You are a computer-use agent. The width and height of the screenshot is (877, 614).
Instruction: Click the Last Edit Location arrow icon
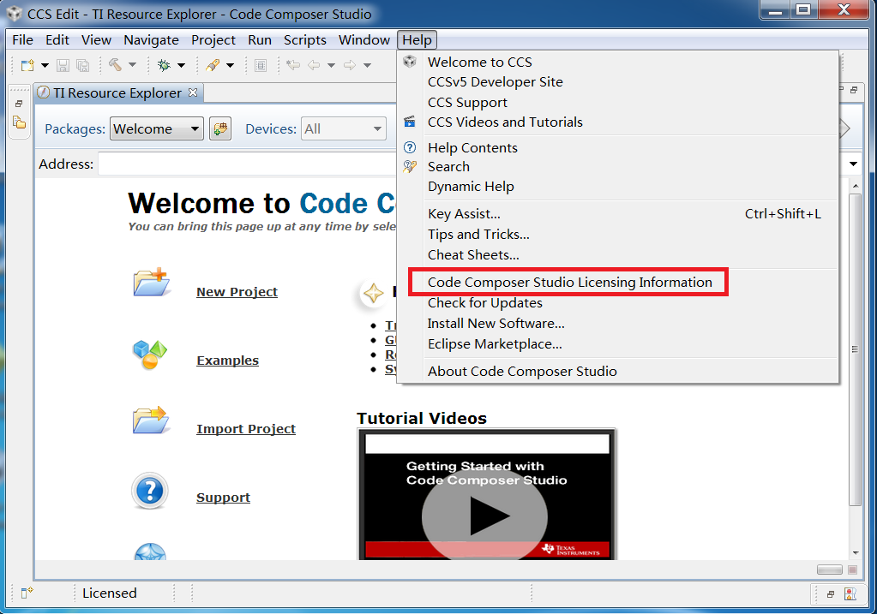(x=293, y=65)
